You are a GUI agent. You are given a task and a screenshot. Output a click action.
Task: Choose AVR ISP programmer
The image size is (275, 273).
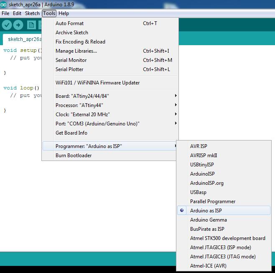(x=224, y=146)
